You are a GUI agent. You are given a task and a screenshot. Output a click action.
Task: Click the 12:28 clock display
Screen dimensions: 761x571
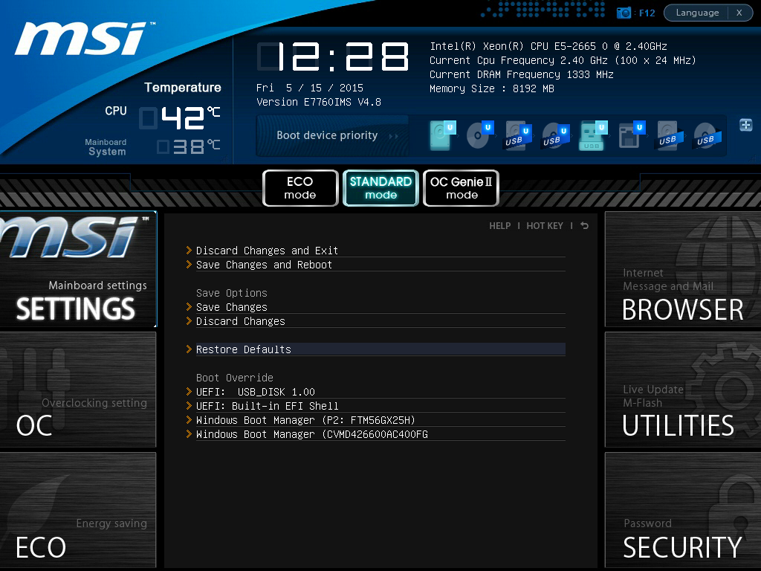coord(333,57)
